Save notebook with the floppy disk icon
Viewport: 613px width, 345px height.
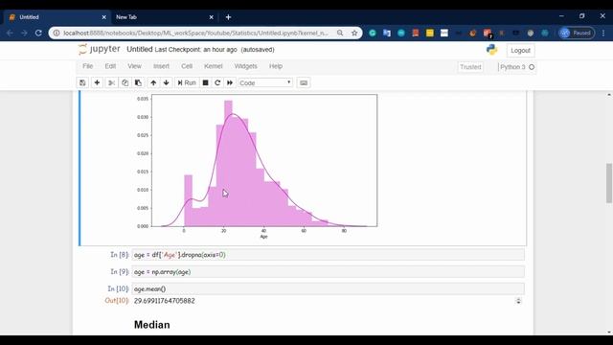82,83
